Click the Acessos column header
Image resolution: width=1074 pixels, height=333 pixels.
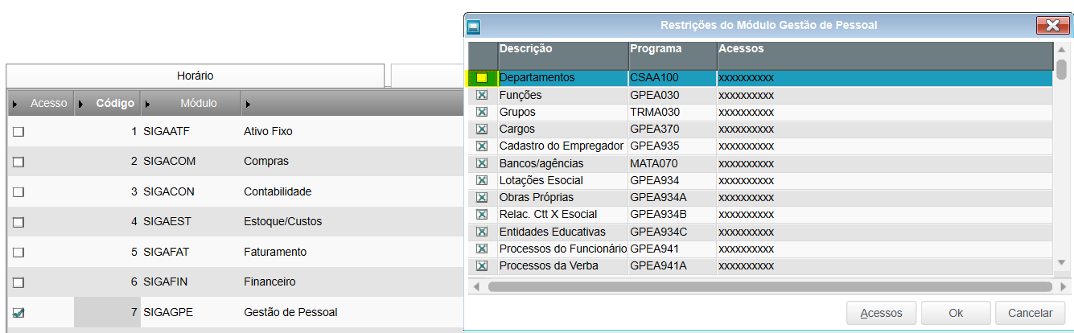tap(885, 55)
